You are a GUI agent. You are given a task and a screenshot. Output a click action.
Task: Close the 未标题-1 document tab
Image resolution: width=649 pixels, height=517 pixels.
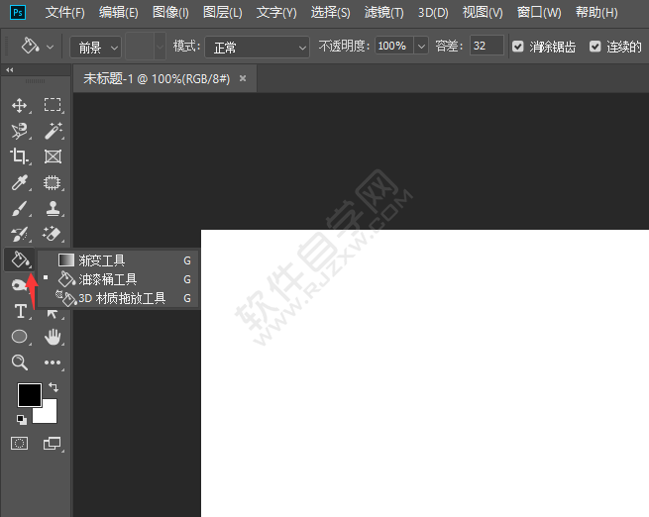point(243,78)
